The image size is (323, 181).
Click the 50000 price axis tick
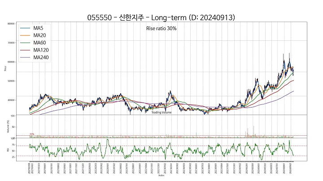tap(11, 81)
